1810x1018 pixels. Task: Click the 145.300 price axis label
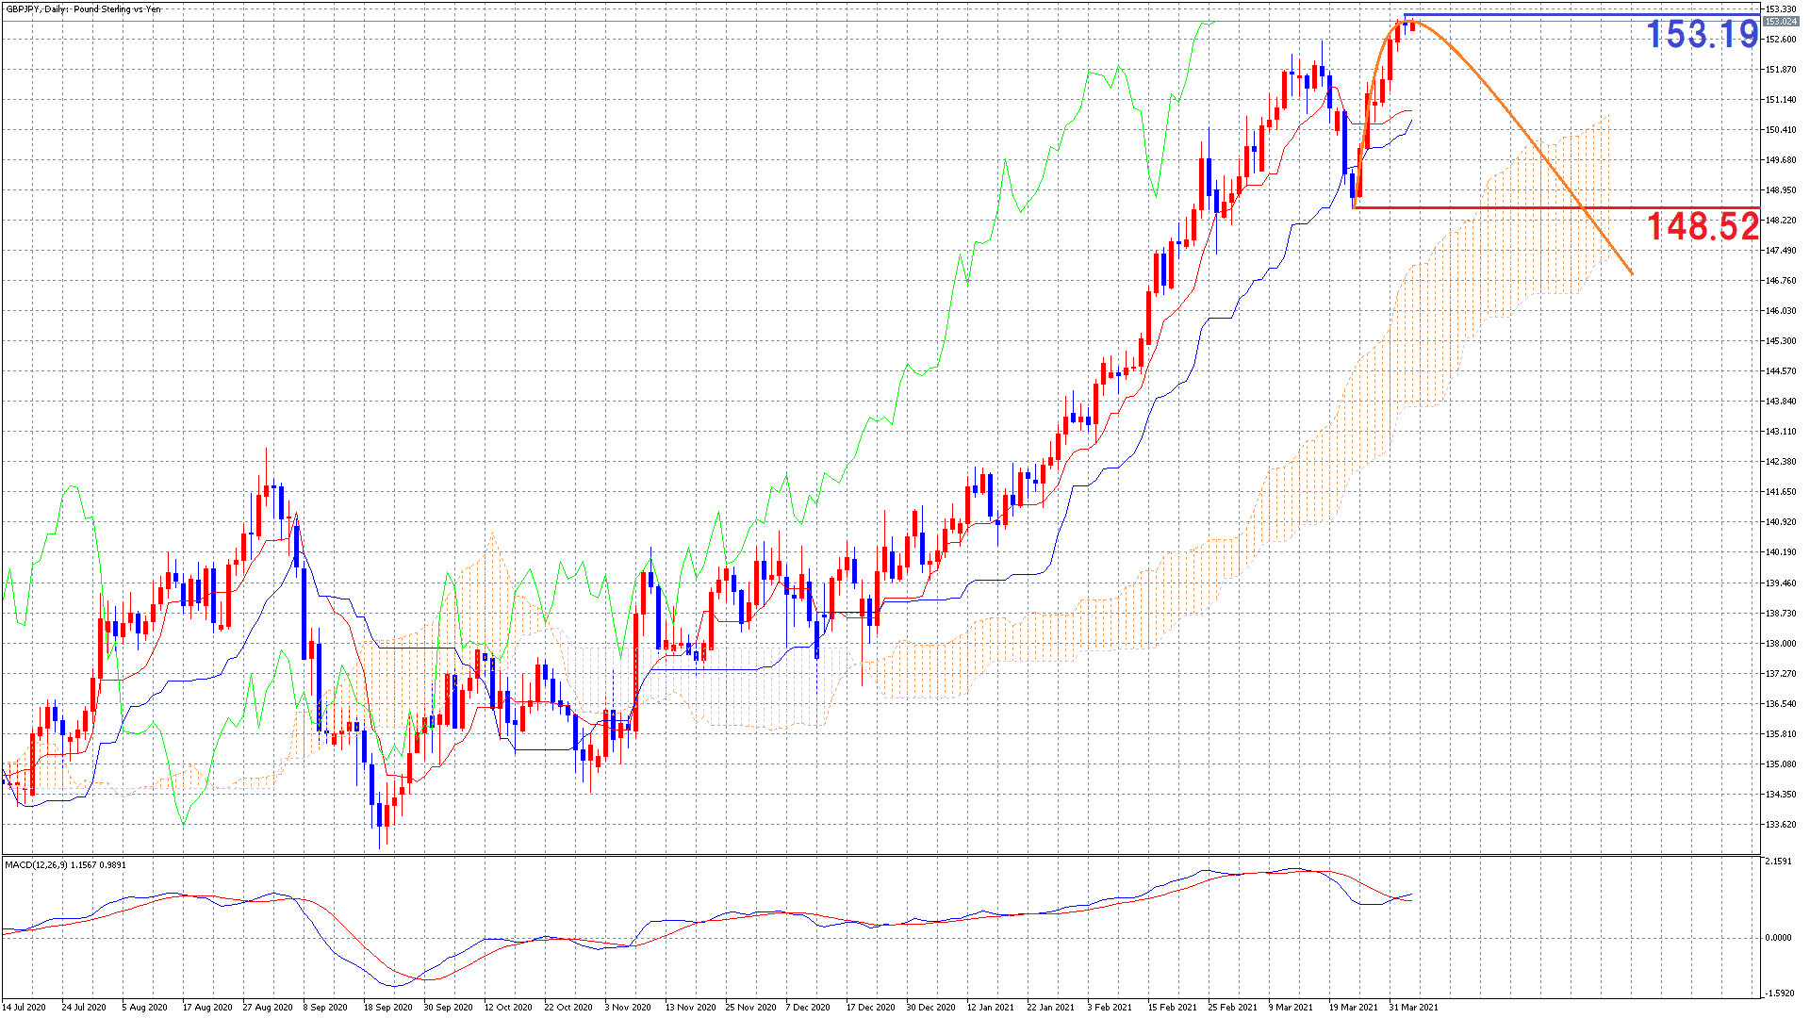coord(1781,341)
